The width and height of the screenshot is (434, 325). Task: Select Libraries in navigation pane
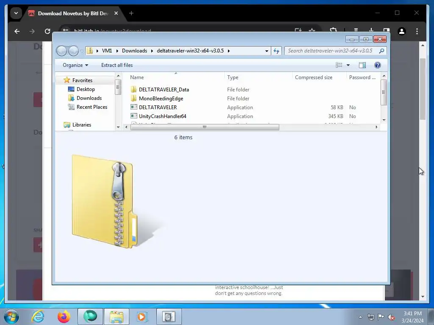point(82,125)
